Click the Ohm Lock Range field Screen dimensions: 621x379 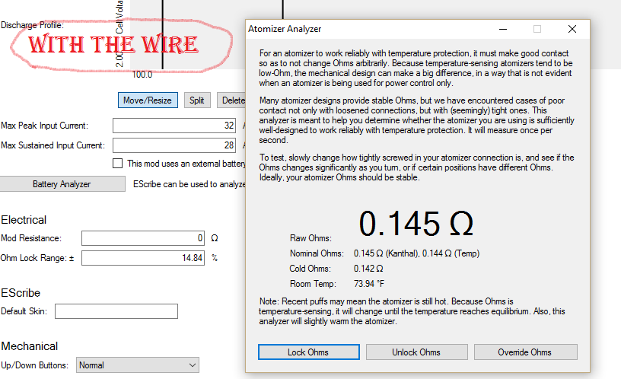(x=143, y=258)
